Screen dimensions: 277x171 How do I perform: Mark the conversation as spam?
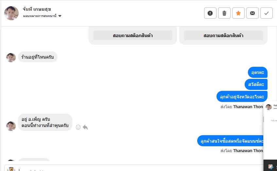pyautogui.click(x=210, y=13)
